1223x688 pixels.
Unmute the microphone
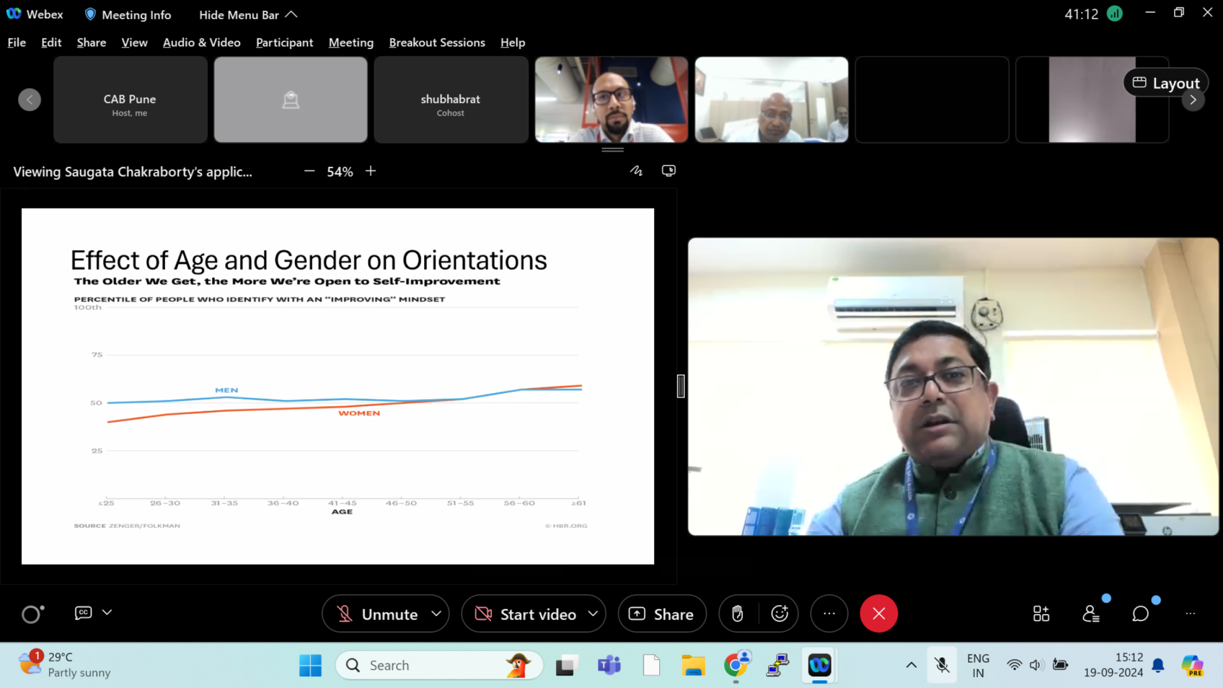pyautogui.click(x=378, y=614)
